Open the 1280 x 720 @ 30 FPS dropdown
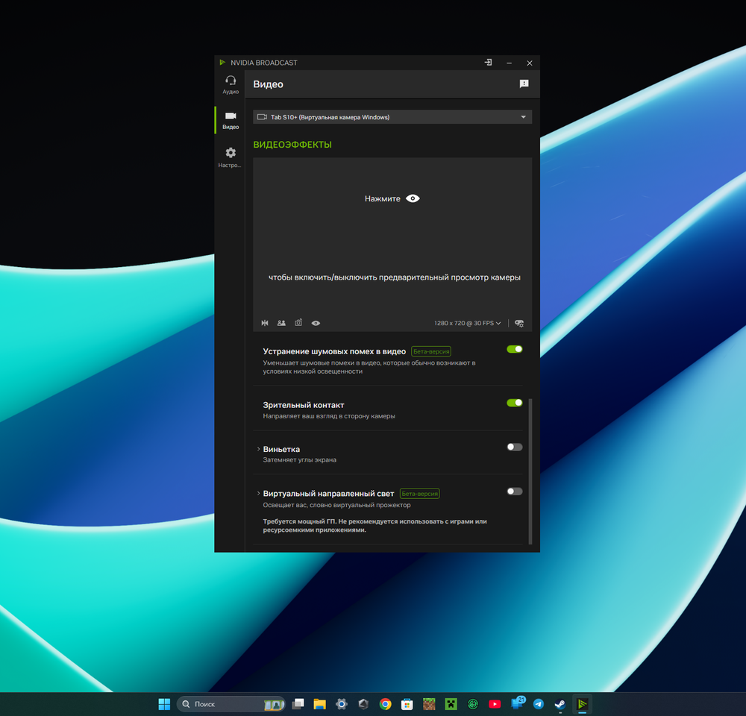This screenshot has width=746, height=716. point(468,323)
